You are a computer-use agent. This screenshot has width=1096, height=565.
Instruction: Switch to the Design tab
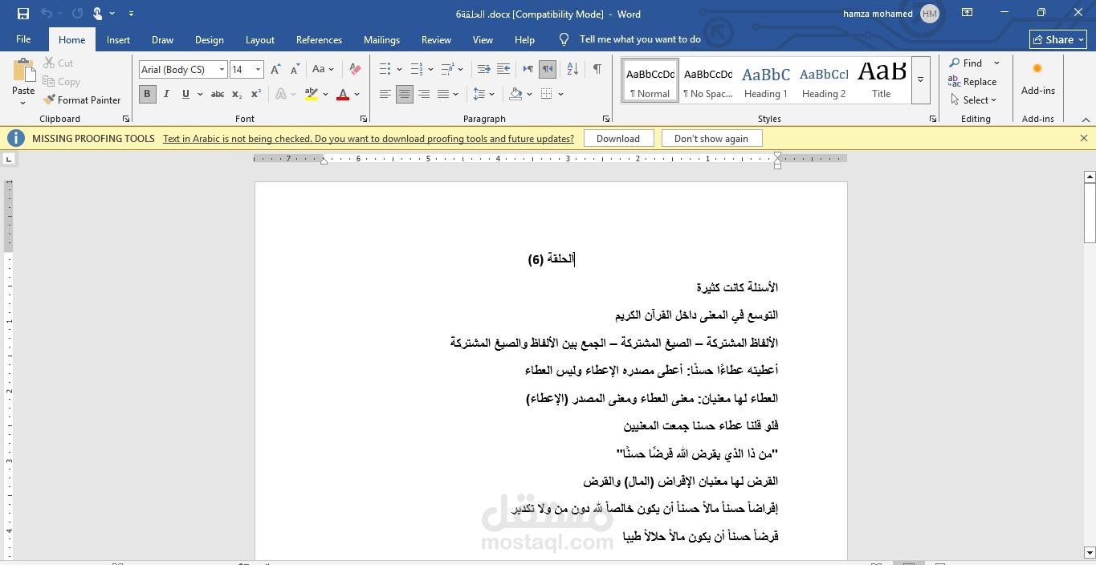point(209,39)
